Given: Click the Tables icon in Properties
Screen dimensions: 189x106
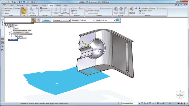Looking at the screenshot, I should tap(75, 11).
